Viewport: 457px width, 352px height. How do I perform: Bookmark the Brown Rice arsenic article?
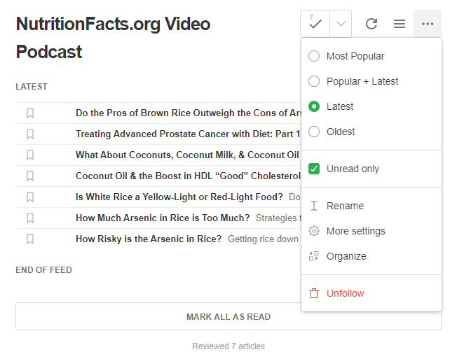click(30, 113)
